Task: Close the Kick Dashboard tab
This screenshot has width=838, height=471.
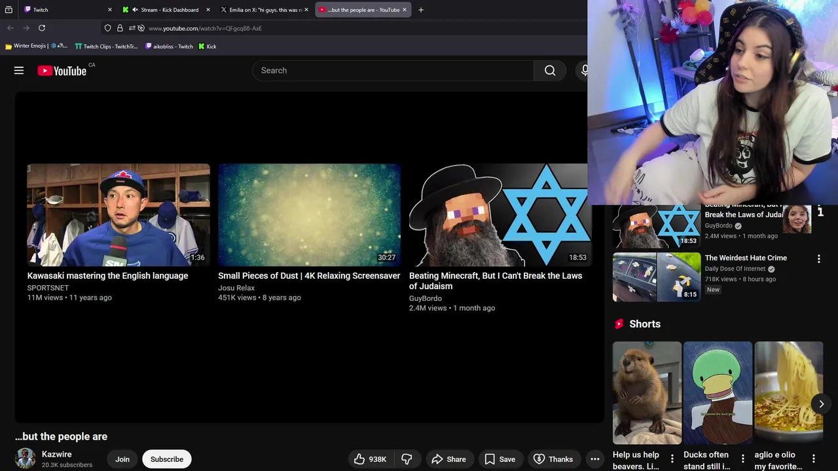Action: [208, 10]
